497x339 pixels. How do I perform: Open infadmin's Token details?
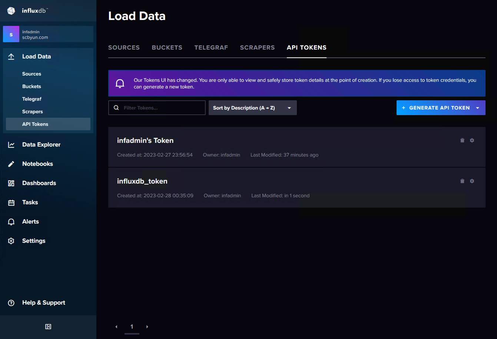tap(145, 141)
